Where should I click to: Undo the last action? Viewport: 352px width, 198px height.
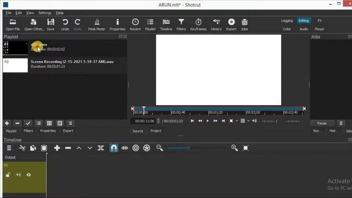[x=65, y=25]
